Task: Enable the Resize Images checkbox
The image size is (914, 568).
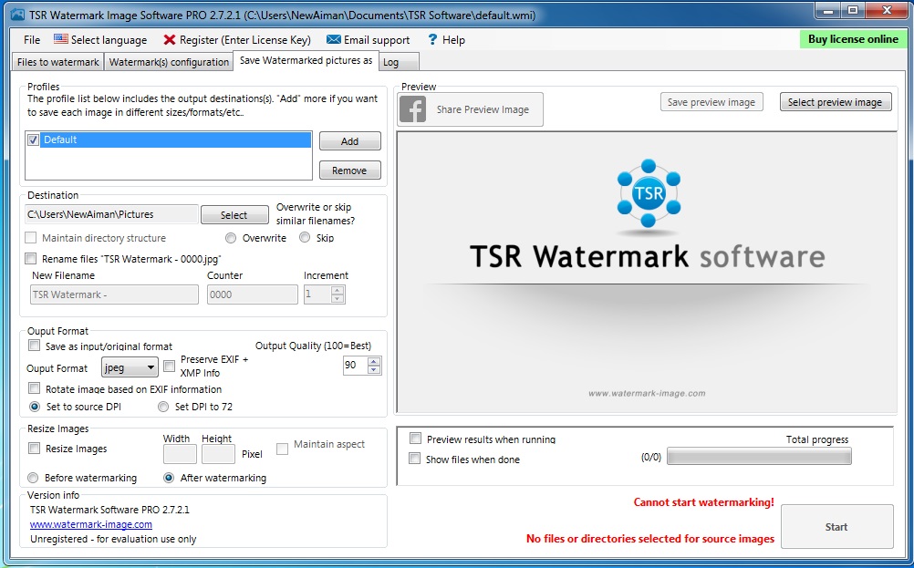Action: coord(35,448)
